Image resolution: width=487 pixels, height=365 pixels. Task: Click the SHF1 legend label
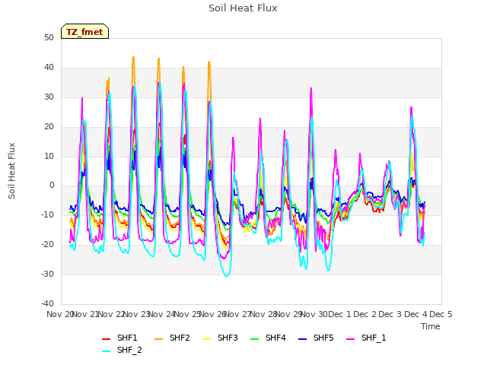(127, 338)
